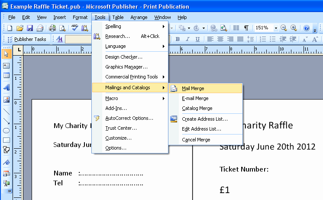The image size is (323, 200).
Task: Align text left
Action: coord(210,39)
